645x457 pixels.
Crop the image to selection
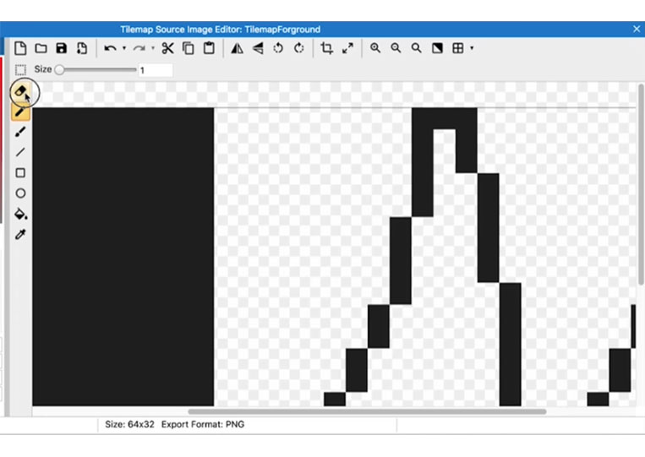point(326,48)
